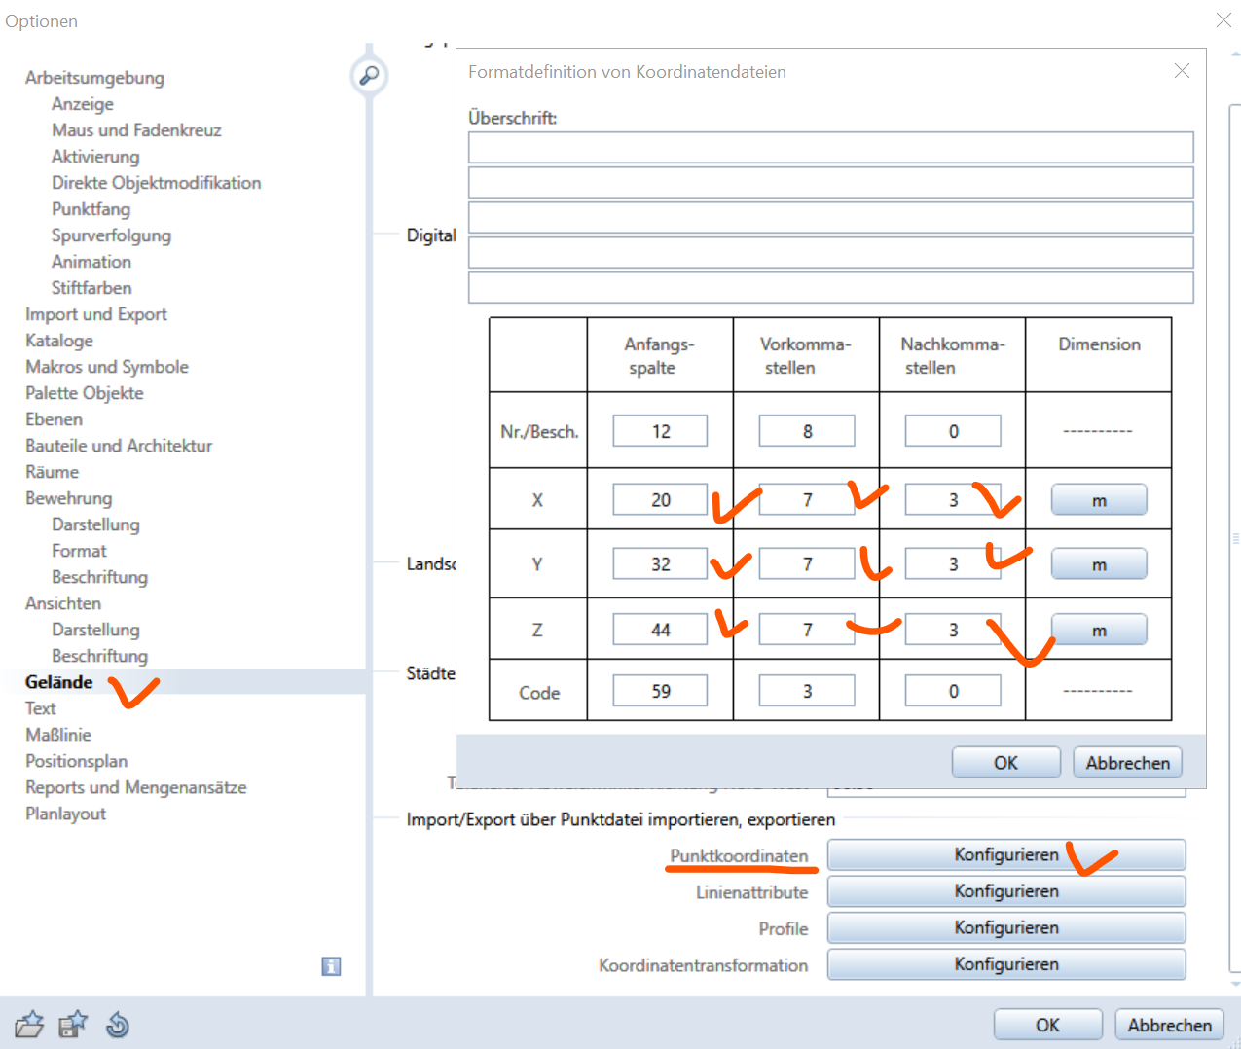Close the Formatdefinition dialog with X
This screenshot has height=1049, width=1241.
[1182, 71]
